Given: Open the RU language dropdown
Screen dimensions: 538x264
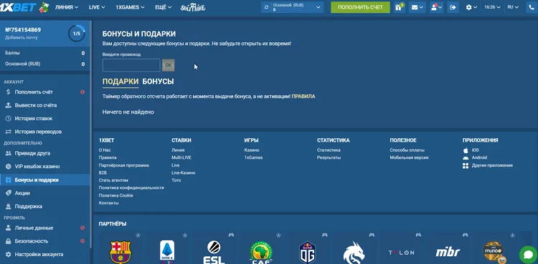Looking at the screenshot, I should tap(513, 7).
